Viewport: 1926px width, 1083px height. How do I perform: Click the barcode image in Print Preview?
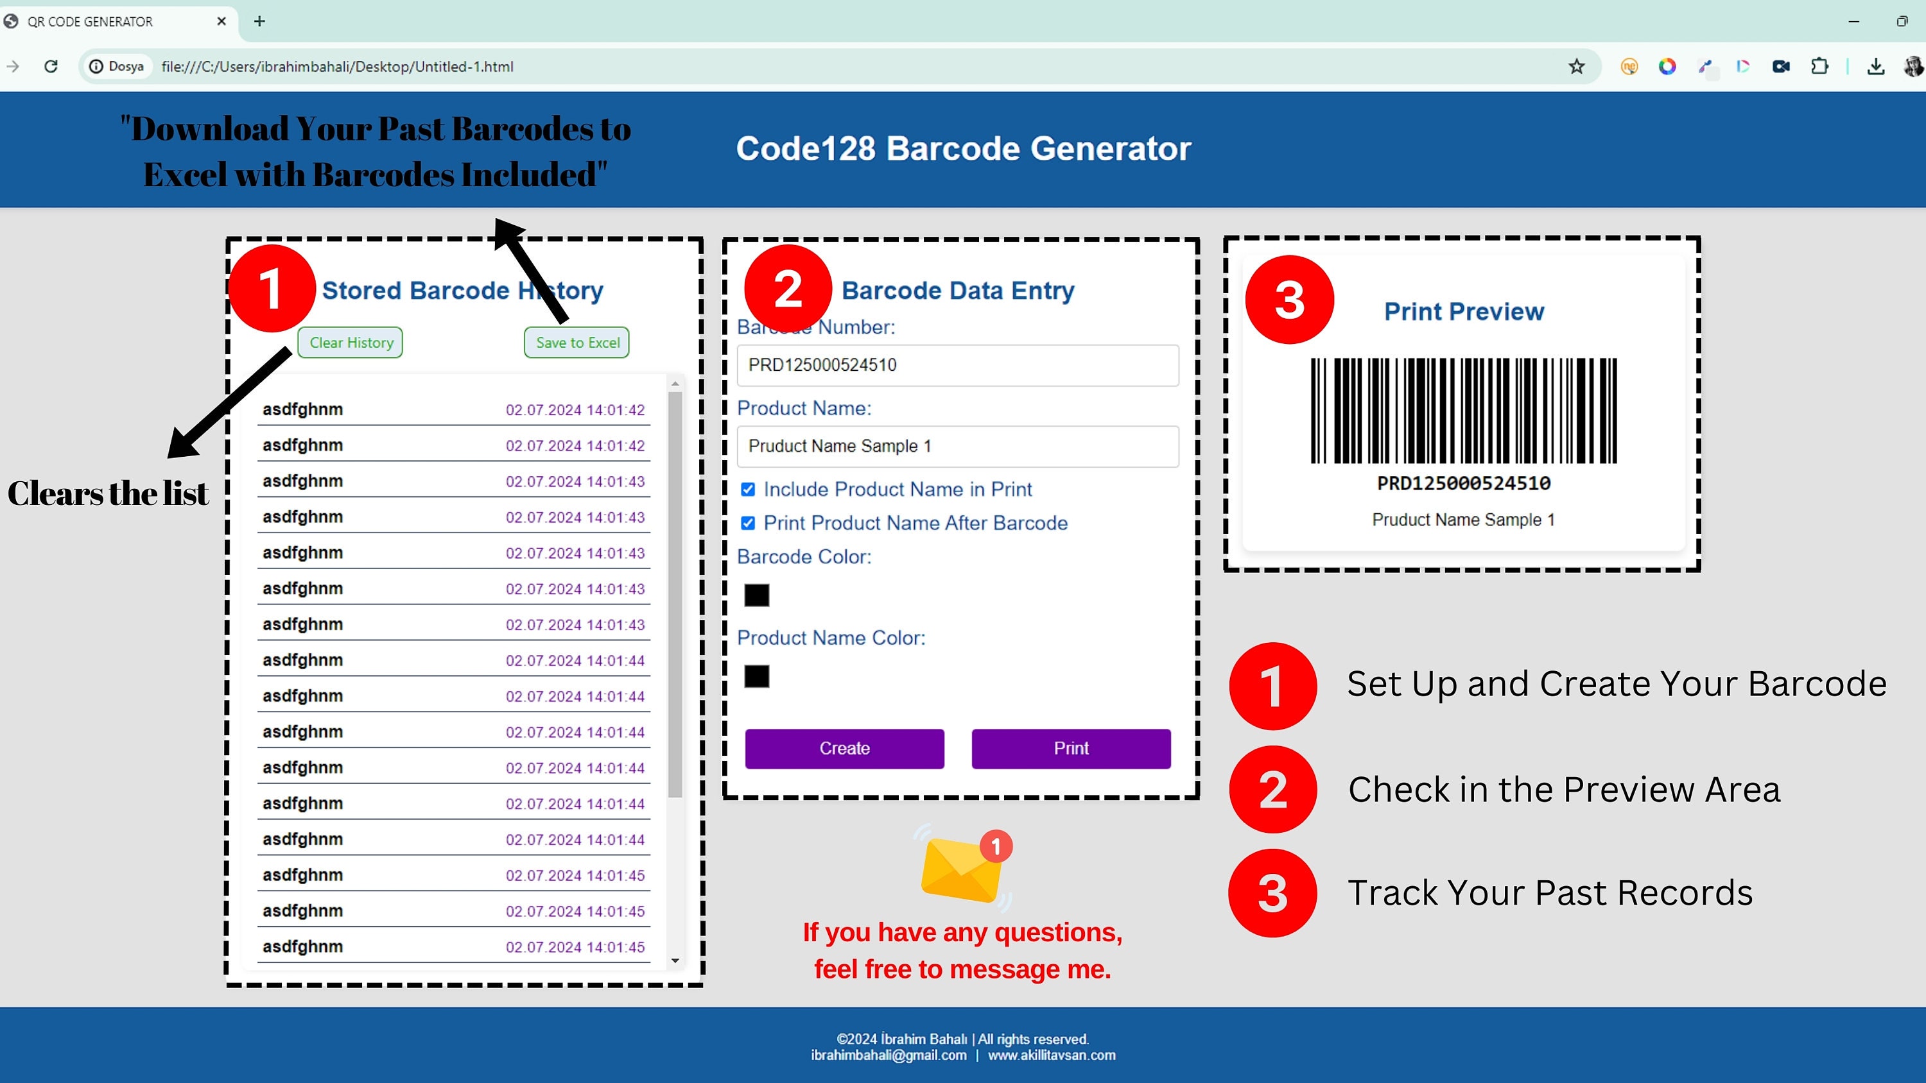[1463, 411]
